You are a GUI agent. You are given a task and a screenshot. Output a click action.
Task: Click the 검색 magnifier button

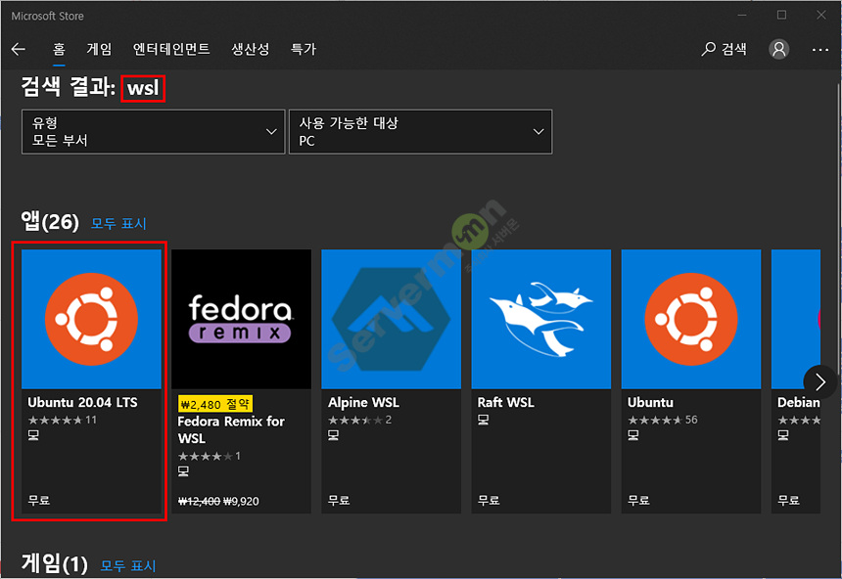click(724, 49)
